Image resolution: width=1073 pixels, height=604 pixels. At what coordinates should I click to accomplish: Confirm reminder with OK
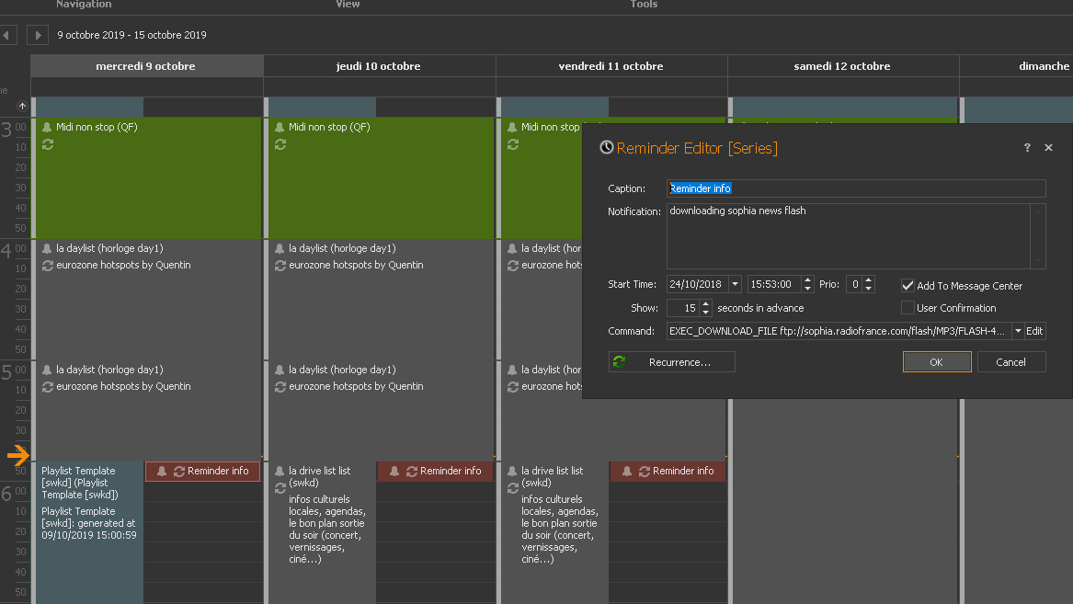[x=937, y=362]
